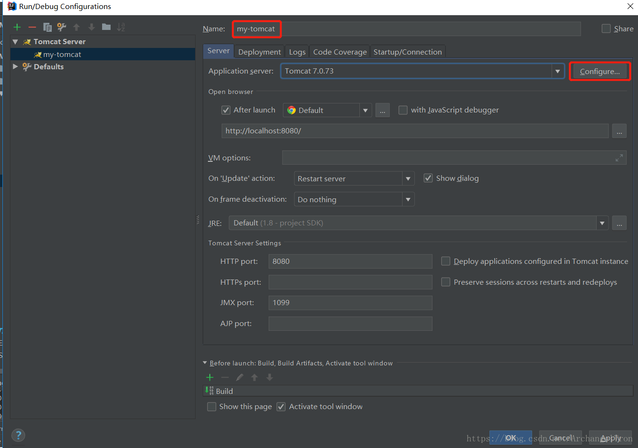Select the Build task in the before-launch list
The height and width of the screenshot is (448, 638).
418,391
